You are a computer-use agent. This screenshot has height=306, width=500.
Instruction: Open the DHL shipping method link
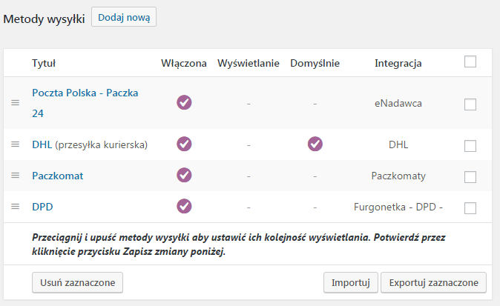tap(42, 145)
